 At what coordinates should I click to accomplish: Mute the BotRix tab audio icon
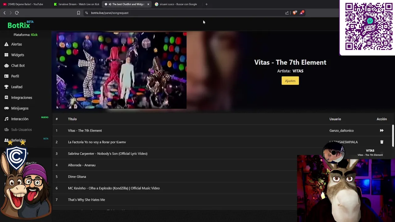pyautogui.click(x=110, y=4)
